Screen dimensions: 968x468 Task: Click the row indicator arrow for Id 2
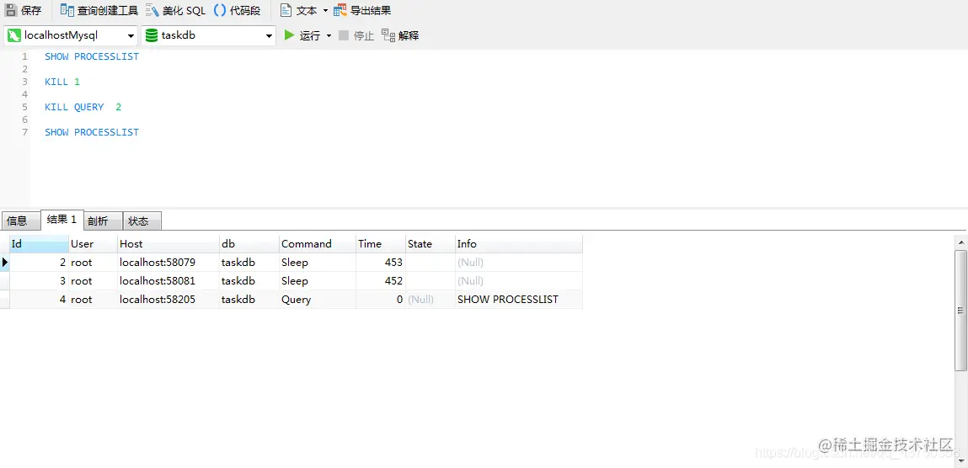(x=5, y=262)
